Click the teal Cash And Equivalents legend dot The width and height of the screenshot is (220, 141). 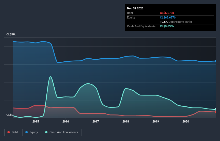46,132
